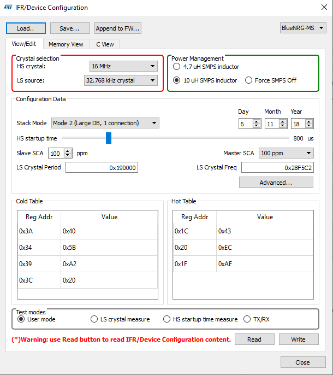Decrement the Year spinner value
The image size is (333, 375).
[x=309, y=126]
